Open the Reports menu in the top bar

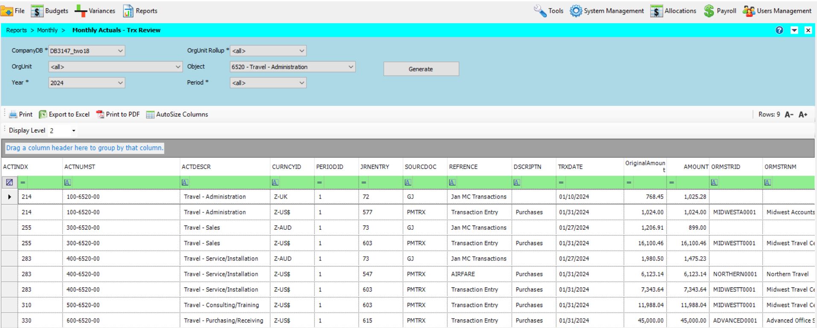coord(140,11)
